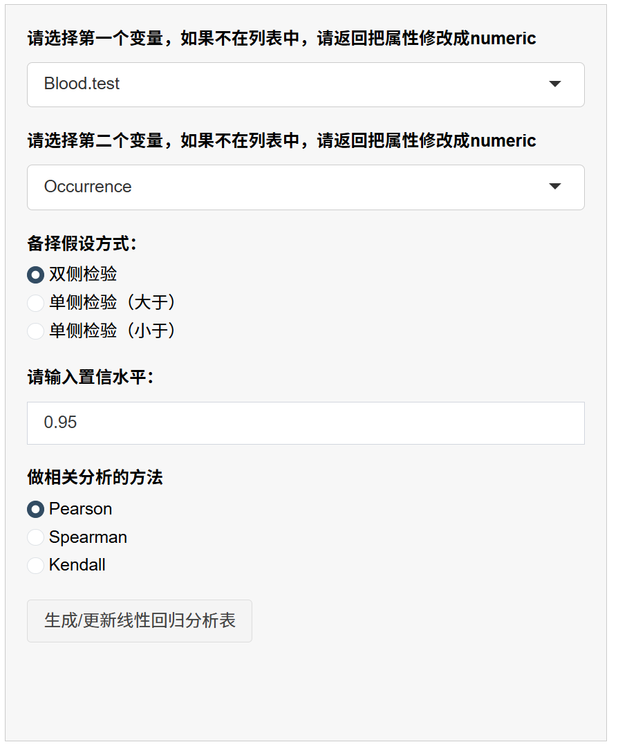
Task: Choose 单侧检验（小于） as the alternative hypothesis
Action: (35, 331)
